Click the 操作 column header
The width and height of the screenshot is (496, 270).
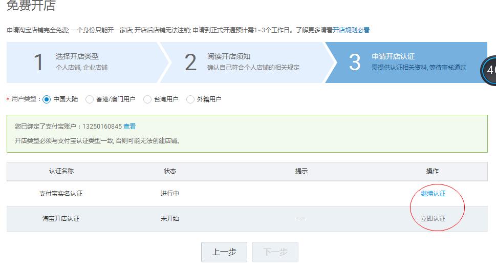pyautogui.click(x=433, y=171)
